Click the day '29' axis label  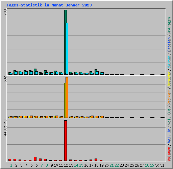[152, 165]
